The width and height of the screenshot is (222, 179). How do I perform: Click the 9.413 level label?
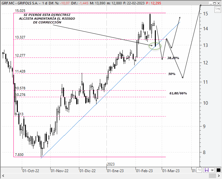19,114
